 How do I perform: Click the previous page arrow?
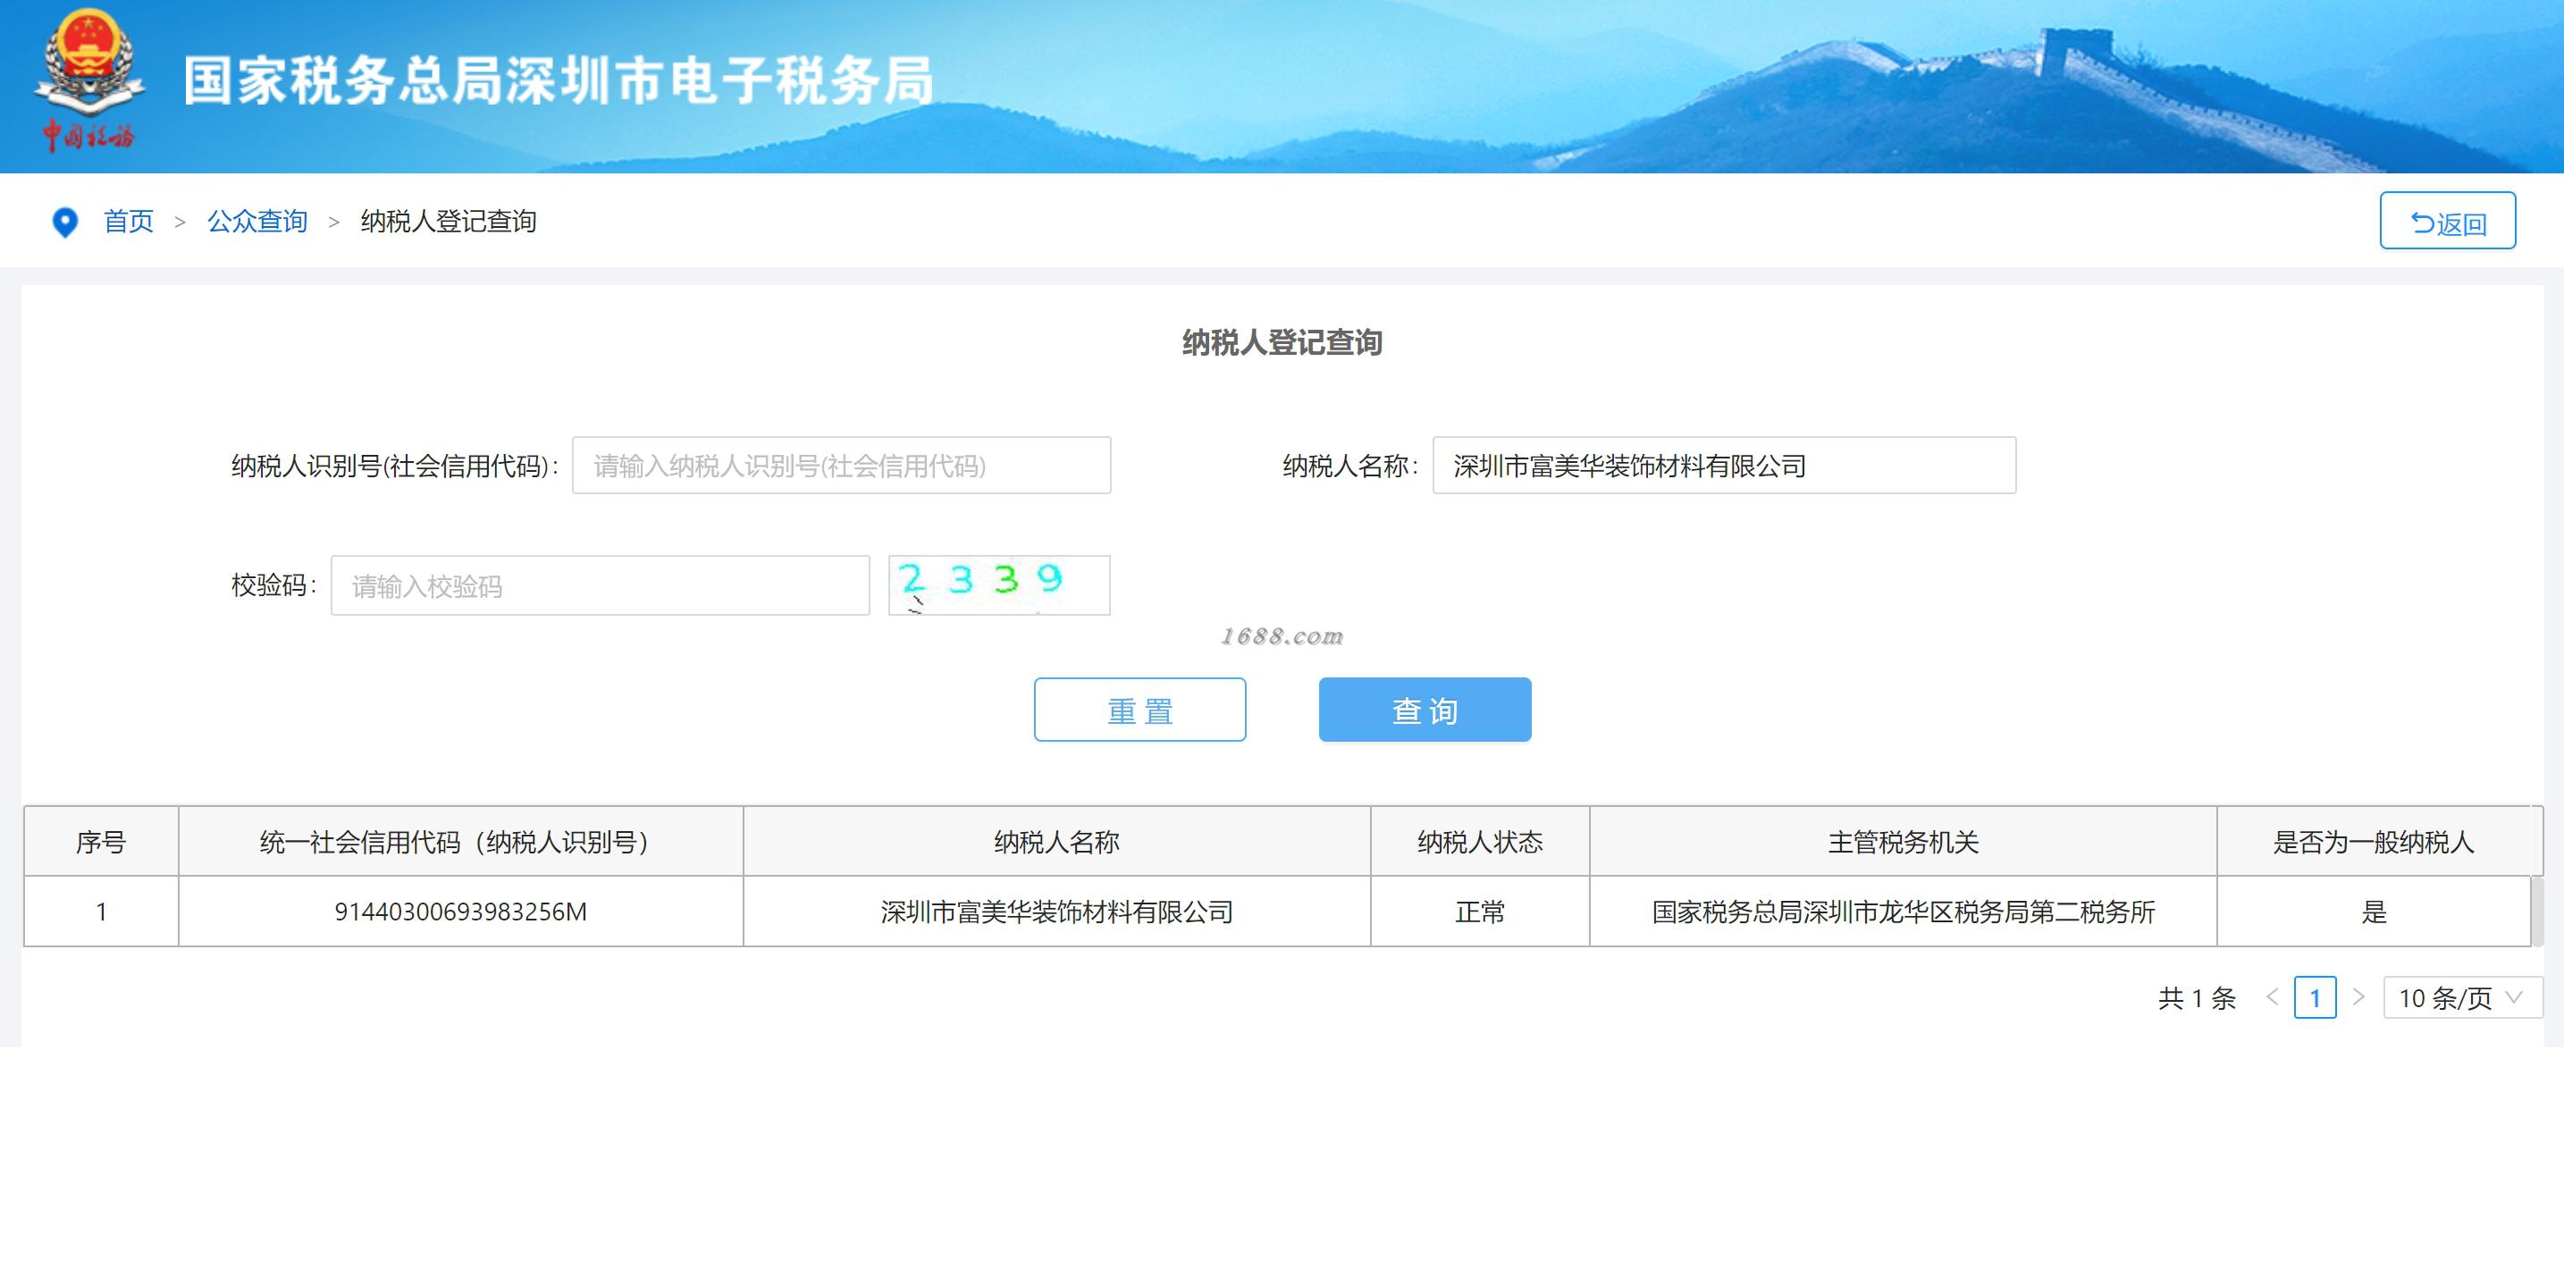coord(2273,997)
